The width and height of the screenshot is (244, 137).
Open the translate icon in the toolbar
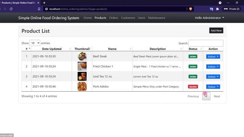[211, 9]
